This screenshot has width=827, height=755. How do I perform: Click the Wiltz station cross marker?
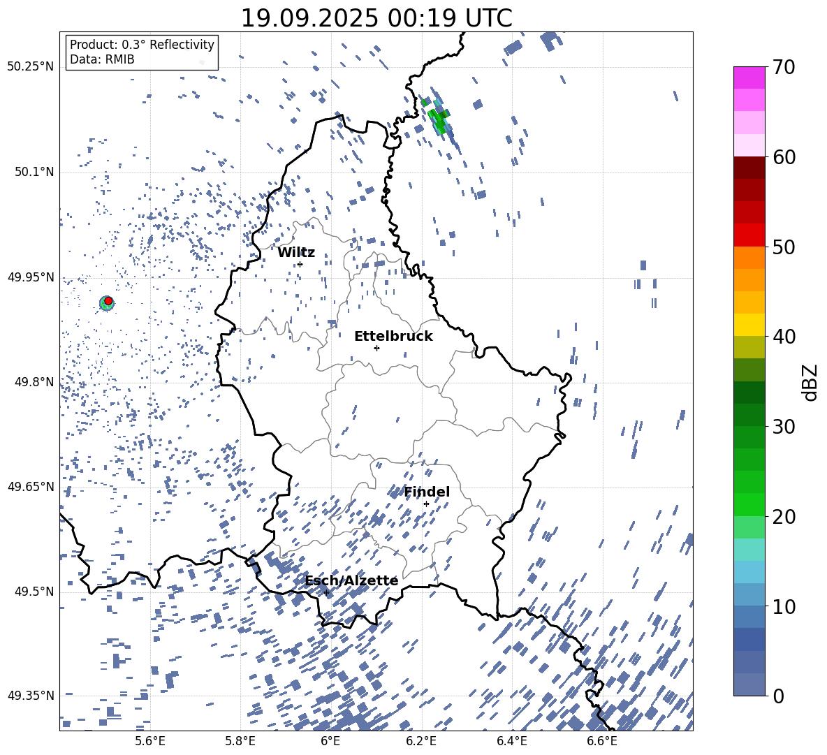coord(300,264)
